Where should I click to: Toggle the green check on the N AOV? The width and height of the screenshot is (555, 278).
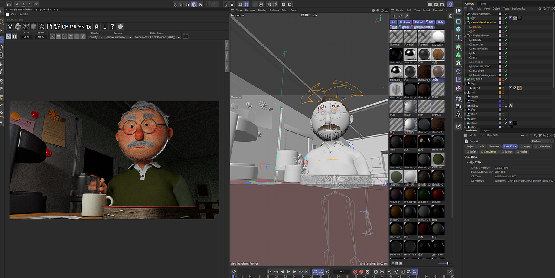[506, 53]
